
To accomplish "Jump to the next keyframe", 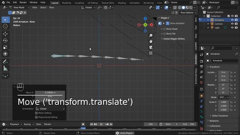I will (x=107, y=124).
